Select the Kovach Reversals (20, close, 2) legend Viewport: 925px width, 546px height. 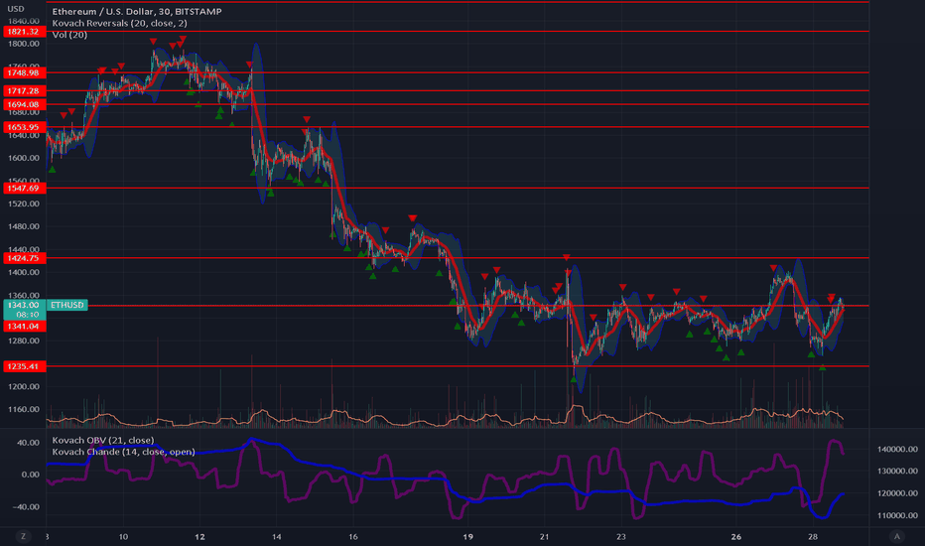click(x=120, y=23)
